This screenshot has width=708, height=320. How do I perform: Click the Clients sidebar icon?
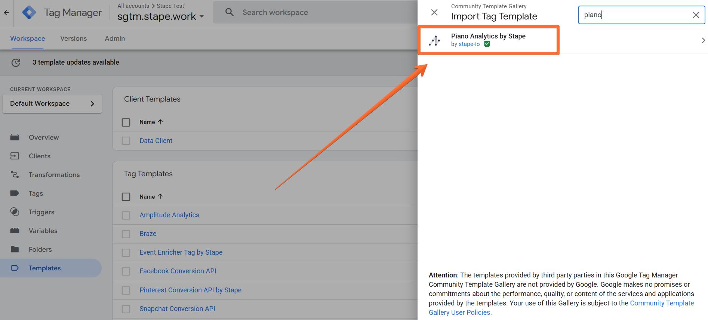pos(15,156)
